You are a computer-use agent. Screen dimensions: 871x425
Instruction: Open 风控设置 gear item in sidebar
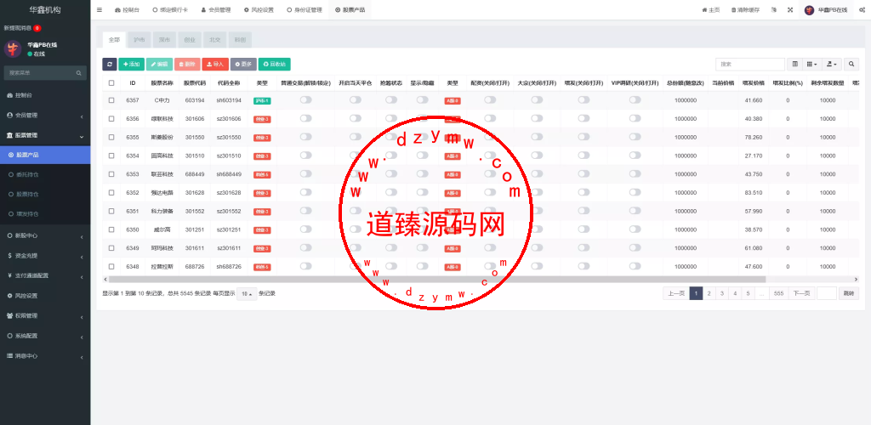pos(45,296)
